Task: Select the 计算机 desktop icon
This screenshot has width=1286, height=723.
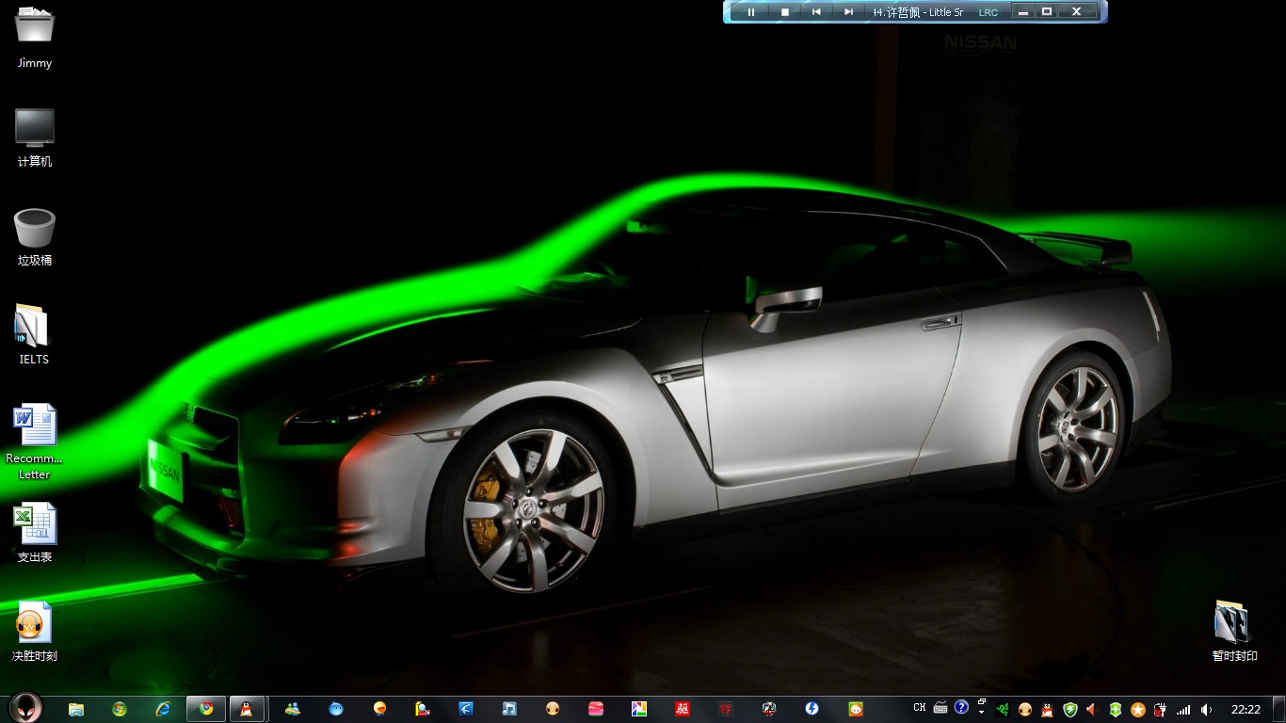Action: pyautogui.click(x=35, y=137)
